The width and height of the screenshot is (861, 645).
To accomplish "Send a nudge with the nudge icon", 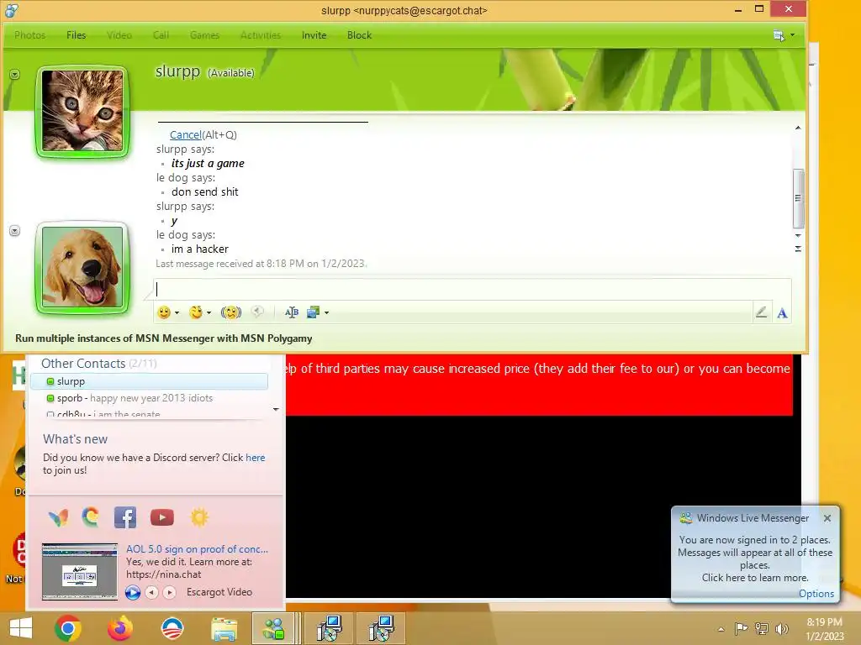I will 231,312.
